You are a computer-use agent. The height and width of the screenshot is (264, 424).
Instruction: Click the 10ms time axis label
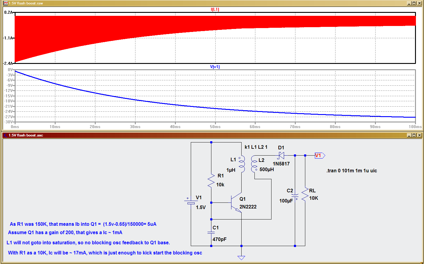click(55, 127)
